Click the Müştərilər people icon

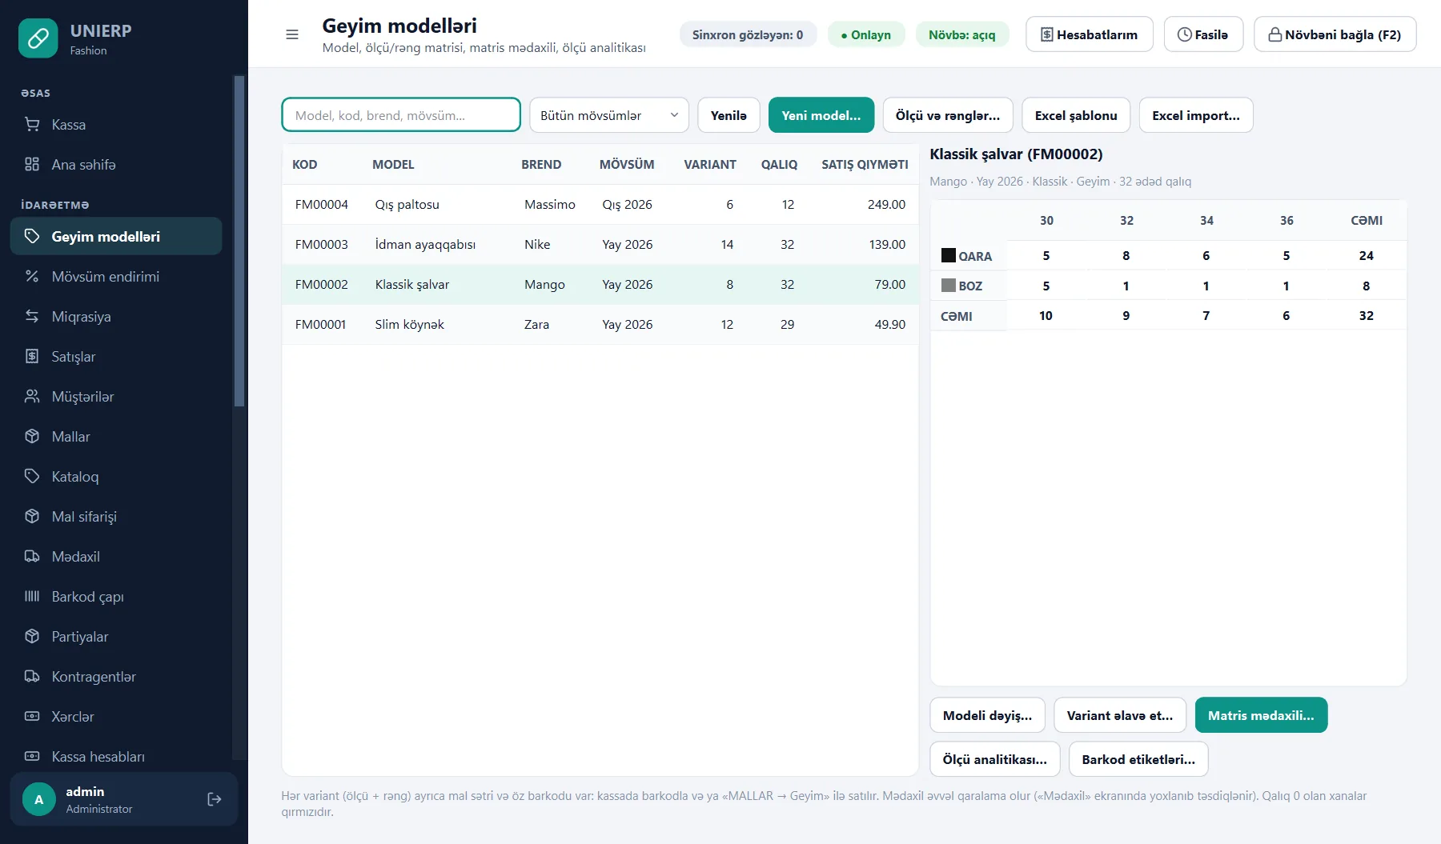point(32,397)
